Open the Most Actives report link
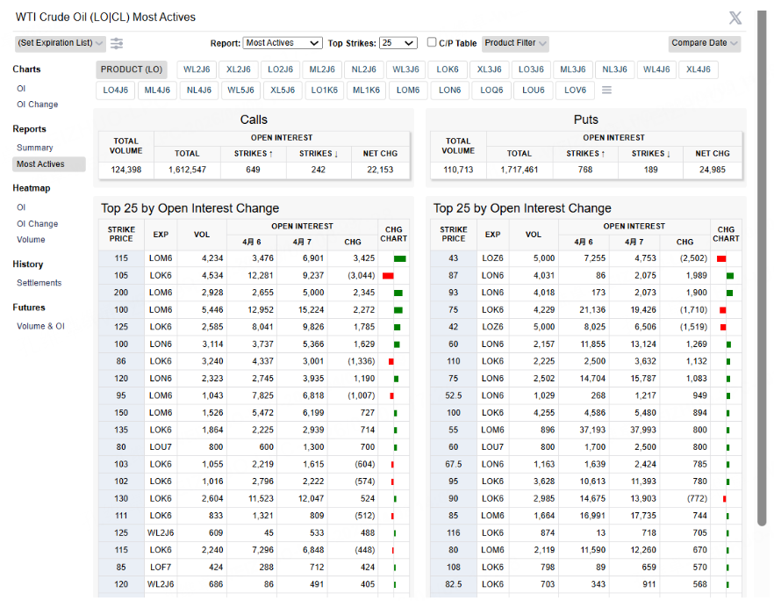Image resolution: width=774 pixels, height=601 pixels. (x=48, y=164)
